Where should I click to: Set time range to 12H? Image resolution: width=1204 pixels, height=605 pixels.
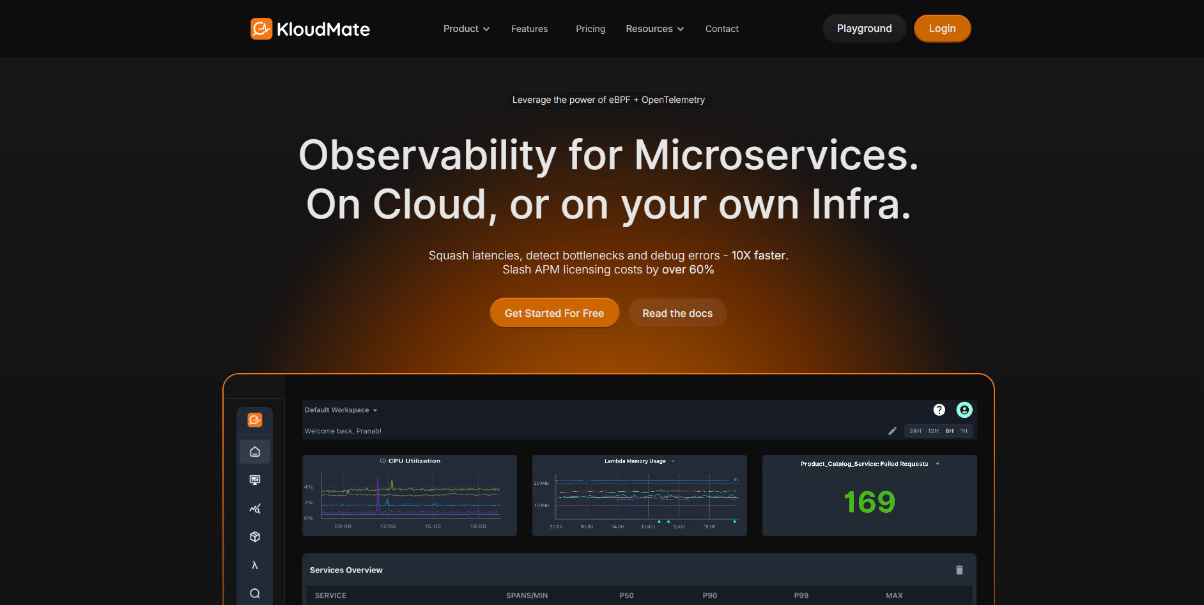click(933, 431)
